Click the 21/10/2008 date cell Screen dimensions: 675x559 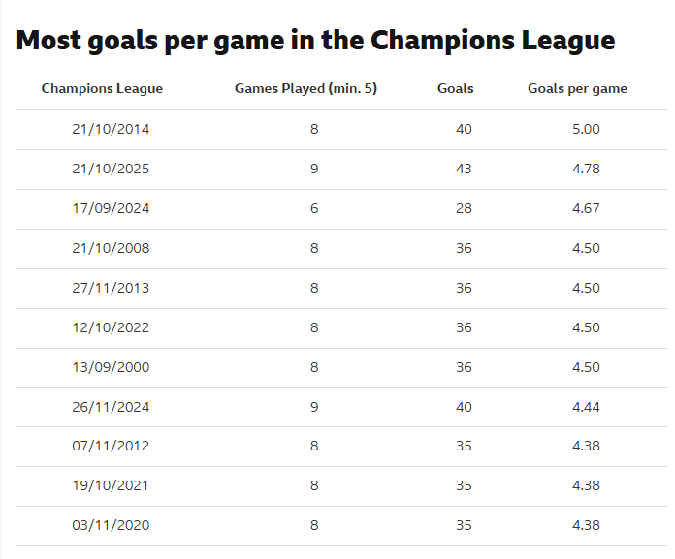coord(111,248)
